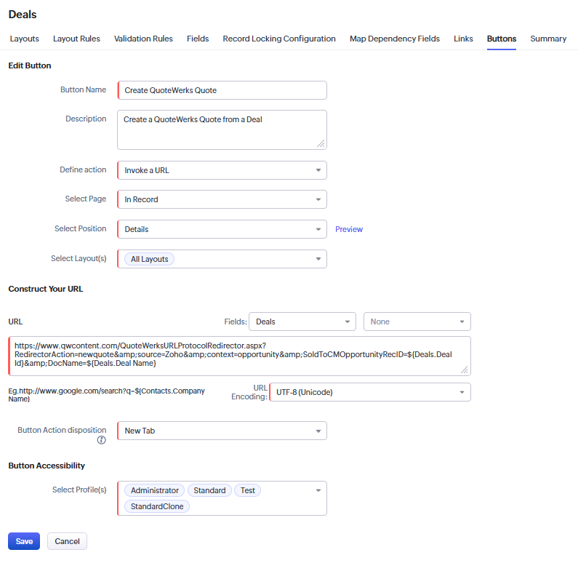Click the Edit Button heading
The height and width of the screenshot is (563, 578).
pos(30,65)
